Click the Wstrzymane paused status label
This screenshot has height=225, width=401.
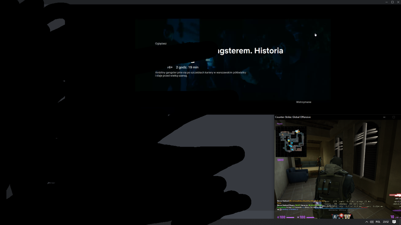[303, 102]
